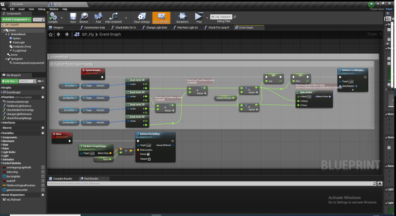
Task: Toggle visibility of gameInstanceRef variable
Action: (x=43, y=190)
